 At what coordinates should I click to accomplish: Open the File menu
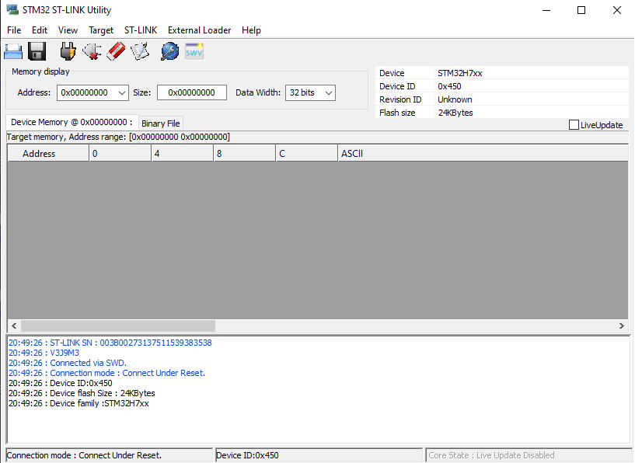click(x=14, y=30)
